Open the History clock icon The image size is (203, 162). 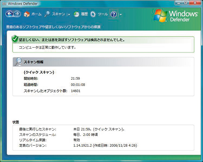[x=76, y=14]
